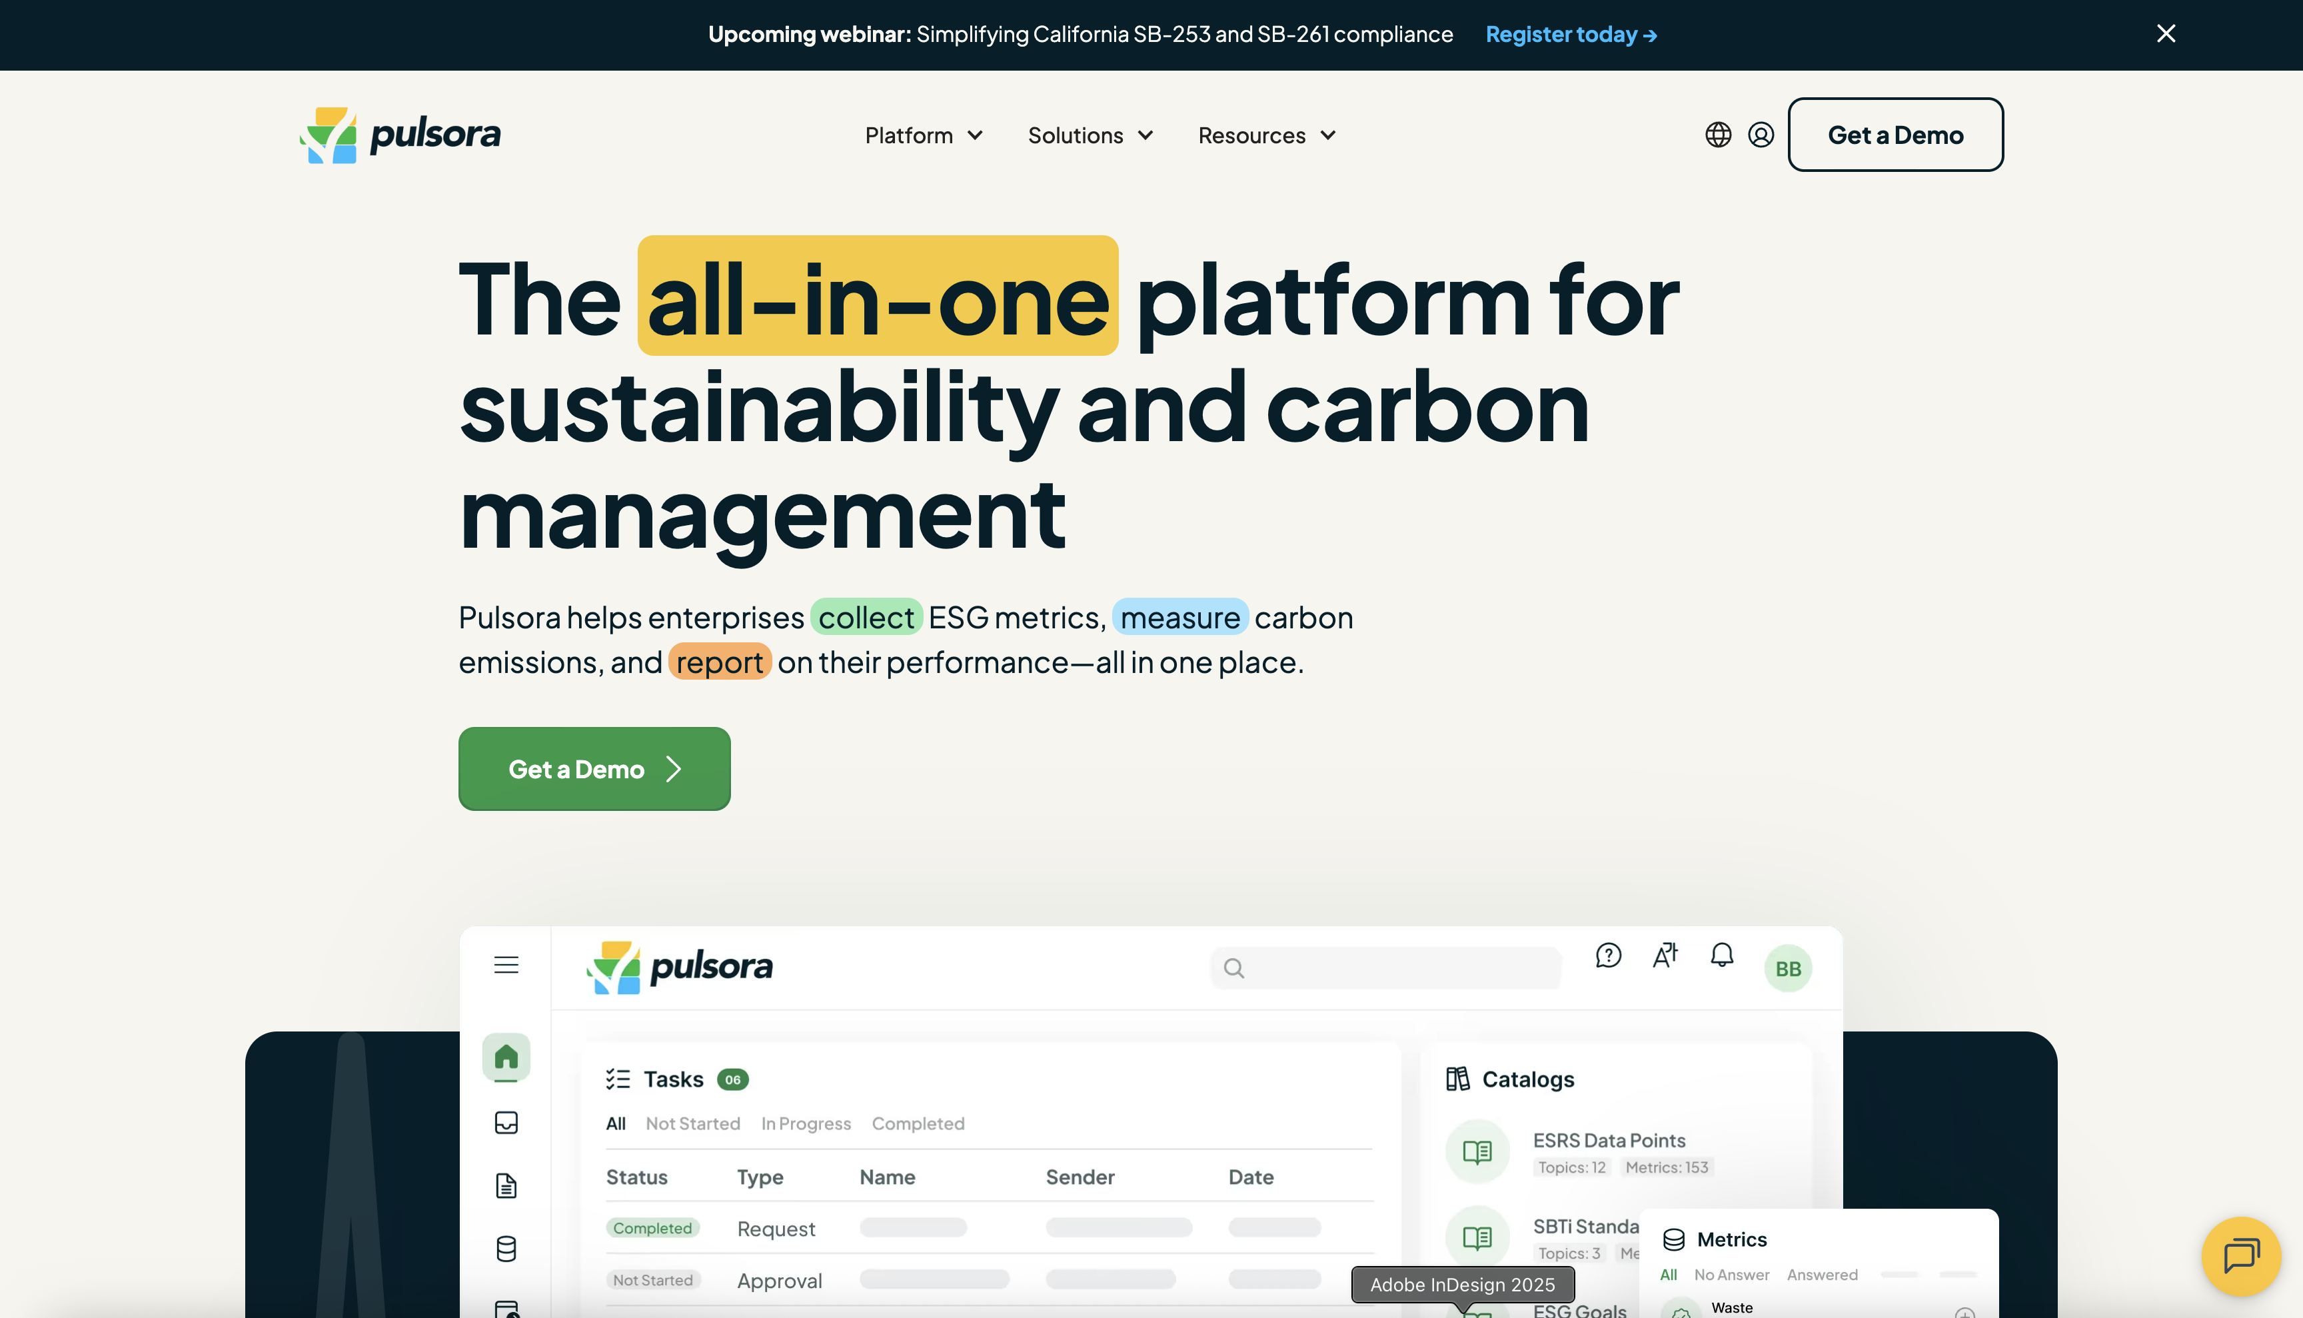This screenshot has width=2303, height=1318.
Task: Dismiss the webinar announcement banner
Action: (x=2166, y=33)
